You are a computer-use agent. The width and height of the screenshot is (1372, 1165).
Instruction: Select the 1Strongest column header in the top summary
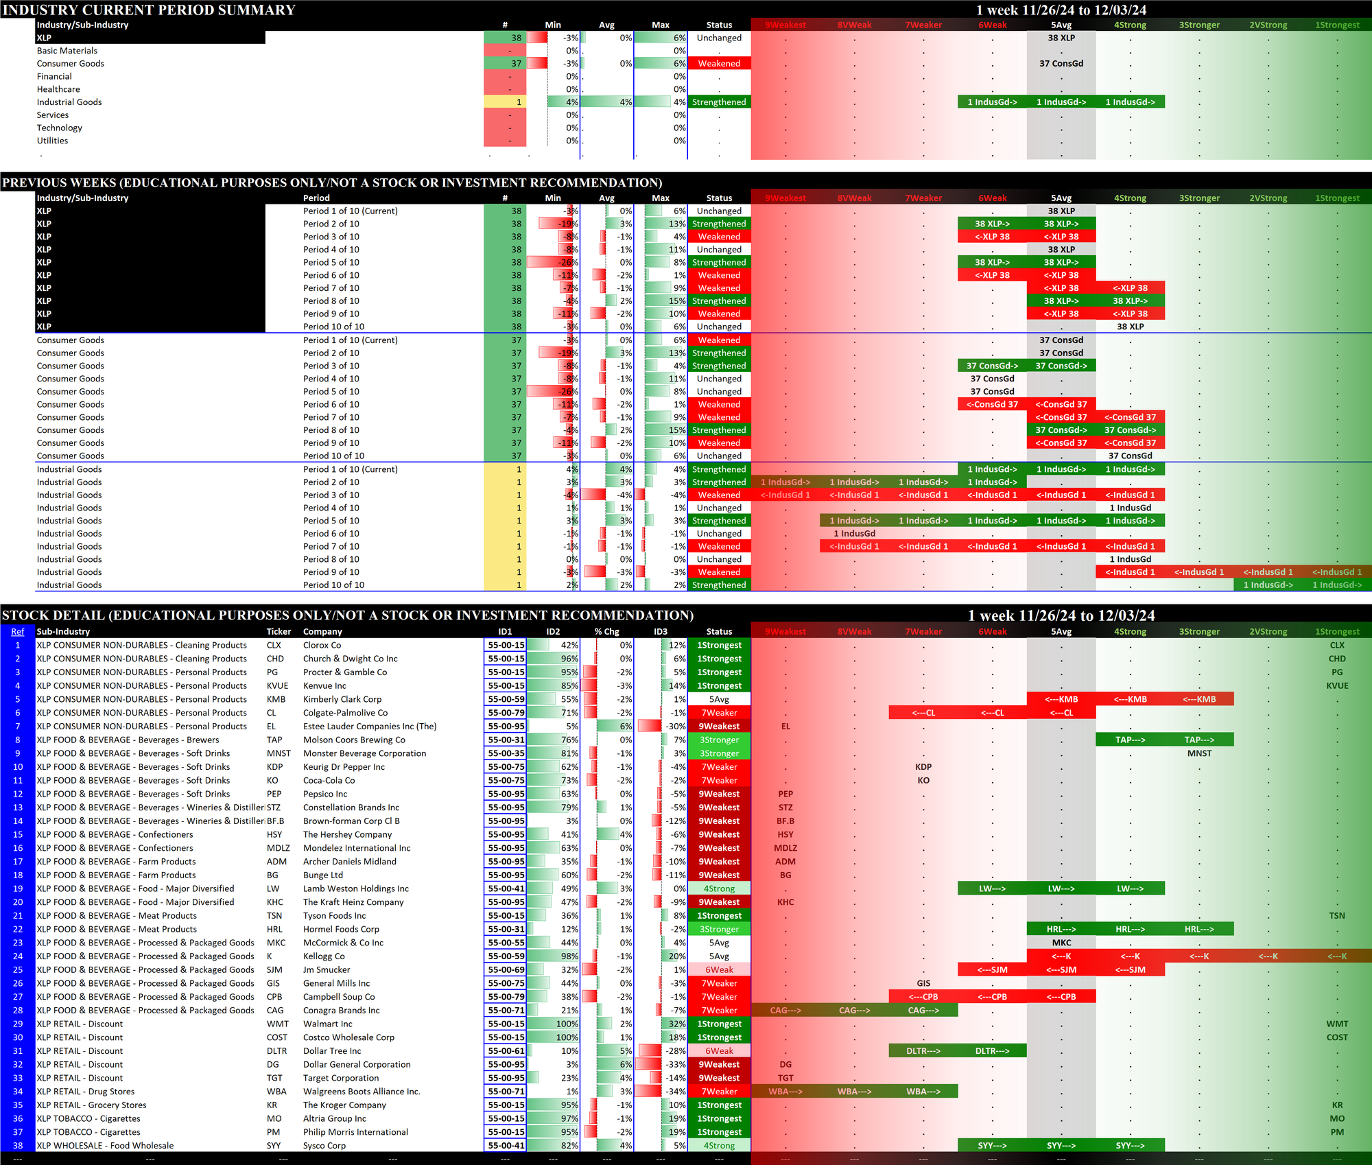[1336, 25]
